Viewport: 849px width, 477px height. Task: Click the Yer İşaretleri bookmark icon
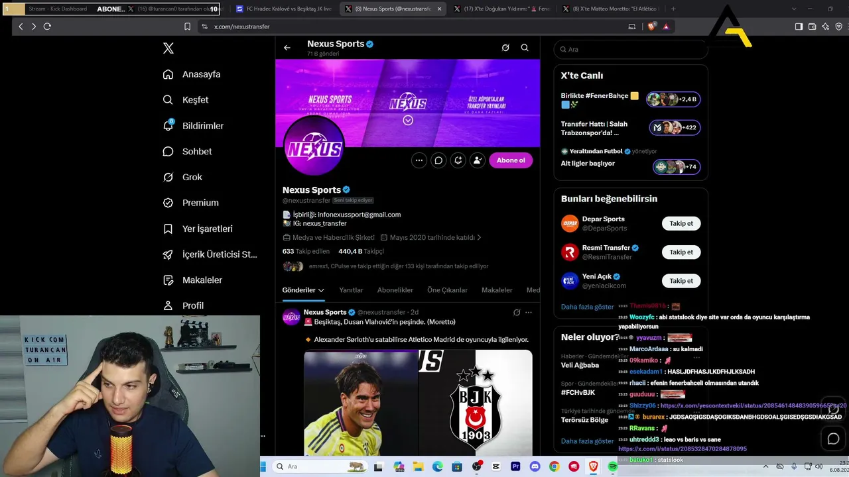click(x=168, y=229)
